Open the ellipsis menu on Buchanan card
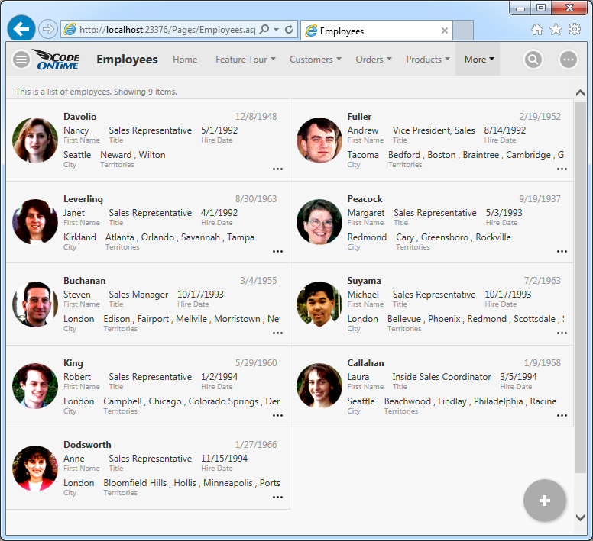This screenshot has width=593, height=541. [277, 333]
